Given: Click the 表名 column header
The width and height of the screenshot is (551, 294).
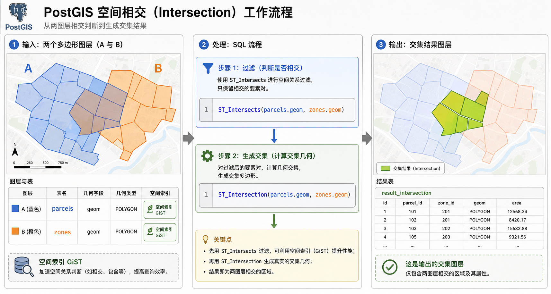Looking at the screenshot, I should pyautogui.click(x=62, y=193).
